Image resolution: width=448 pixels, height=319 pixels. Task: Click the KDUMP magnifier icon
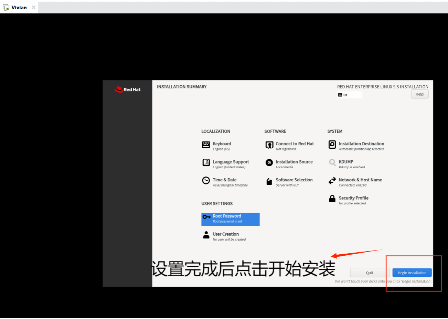coord(332,162)
